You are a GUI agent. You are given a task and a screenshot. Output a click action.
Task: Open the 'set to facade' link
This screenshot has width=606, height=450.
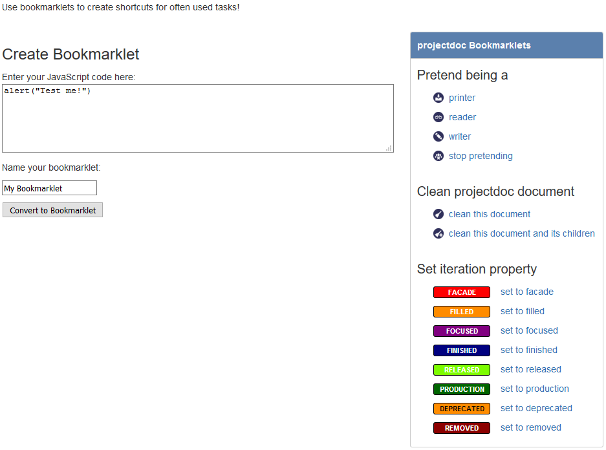tap(527, 292)
